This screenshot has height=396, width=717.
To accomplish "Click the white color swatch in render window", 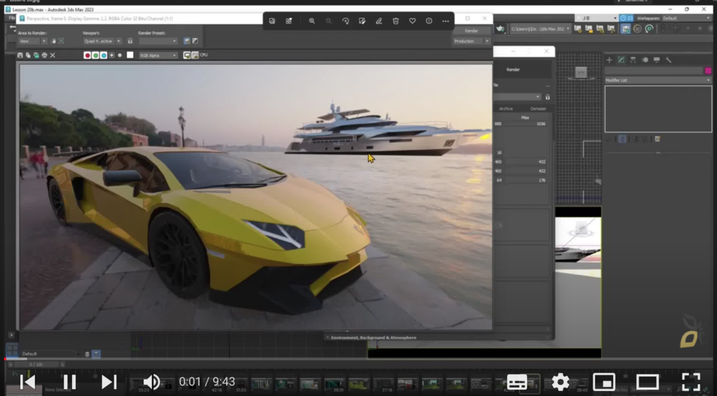I will (130, 55).
